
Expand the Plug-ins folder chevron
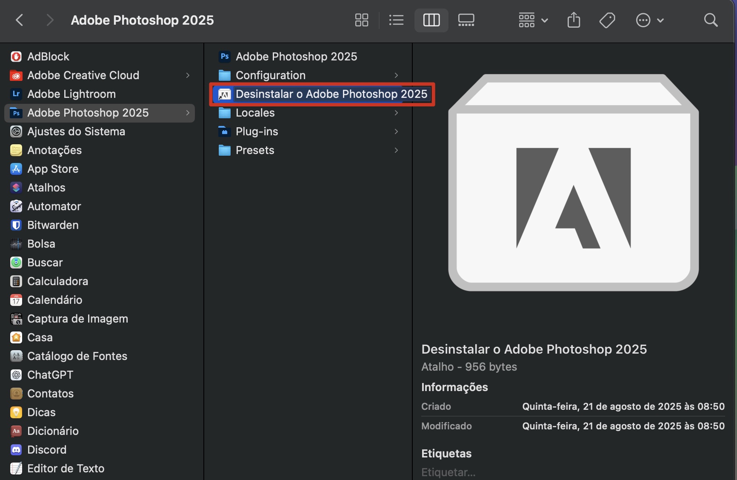(x=396, y=131)
